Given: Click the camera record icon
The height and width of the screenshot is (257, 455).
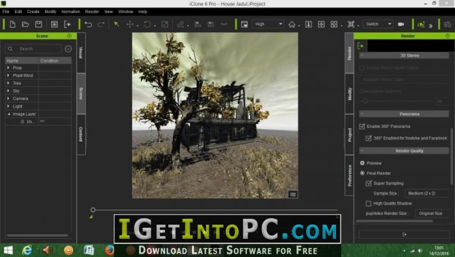Looking at the screenshot, I should 401,24.
